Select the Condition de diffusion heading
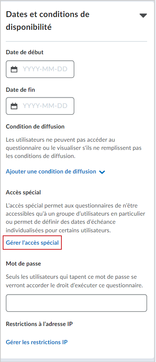156x362 pixels. click(x=35, y=127)
